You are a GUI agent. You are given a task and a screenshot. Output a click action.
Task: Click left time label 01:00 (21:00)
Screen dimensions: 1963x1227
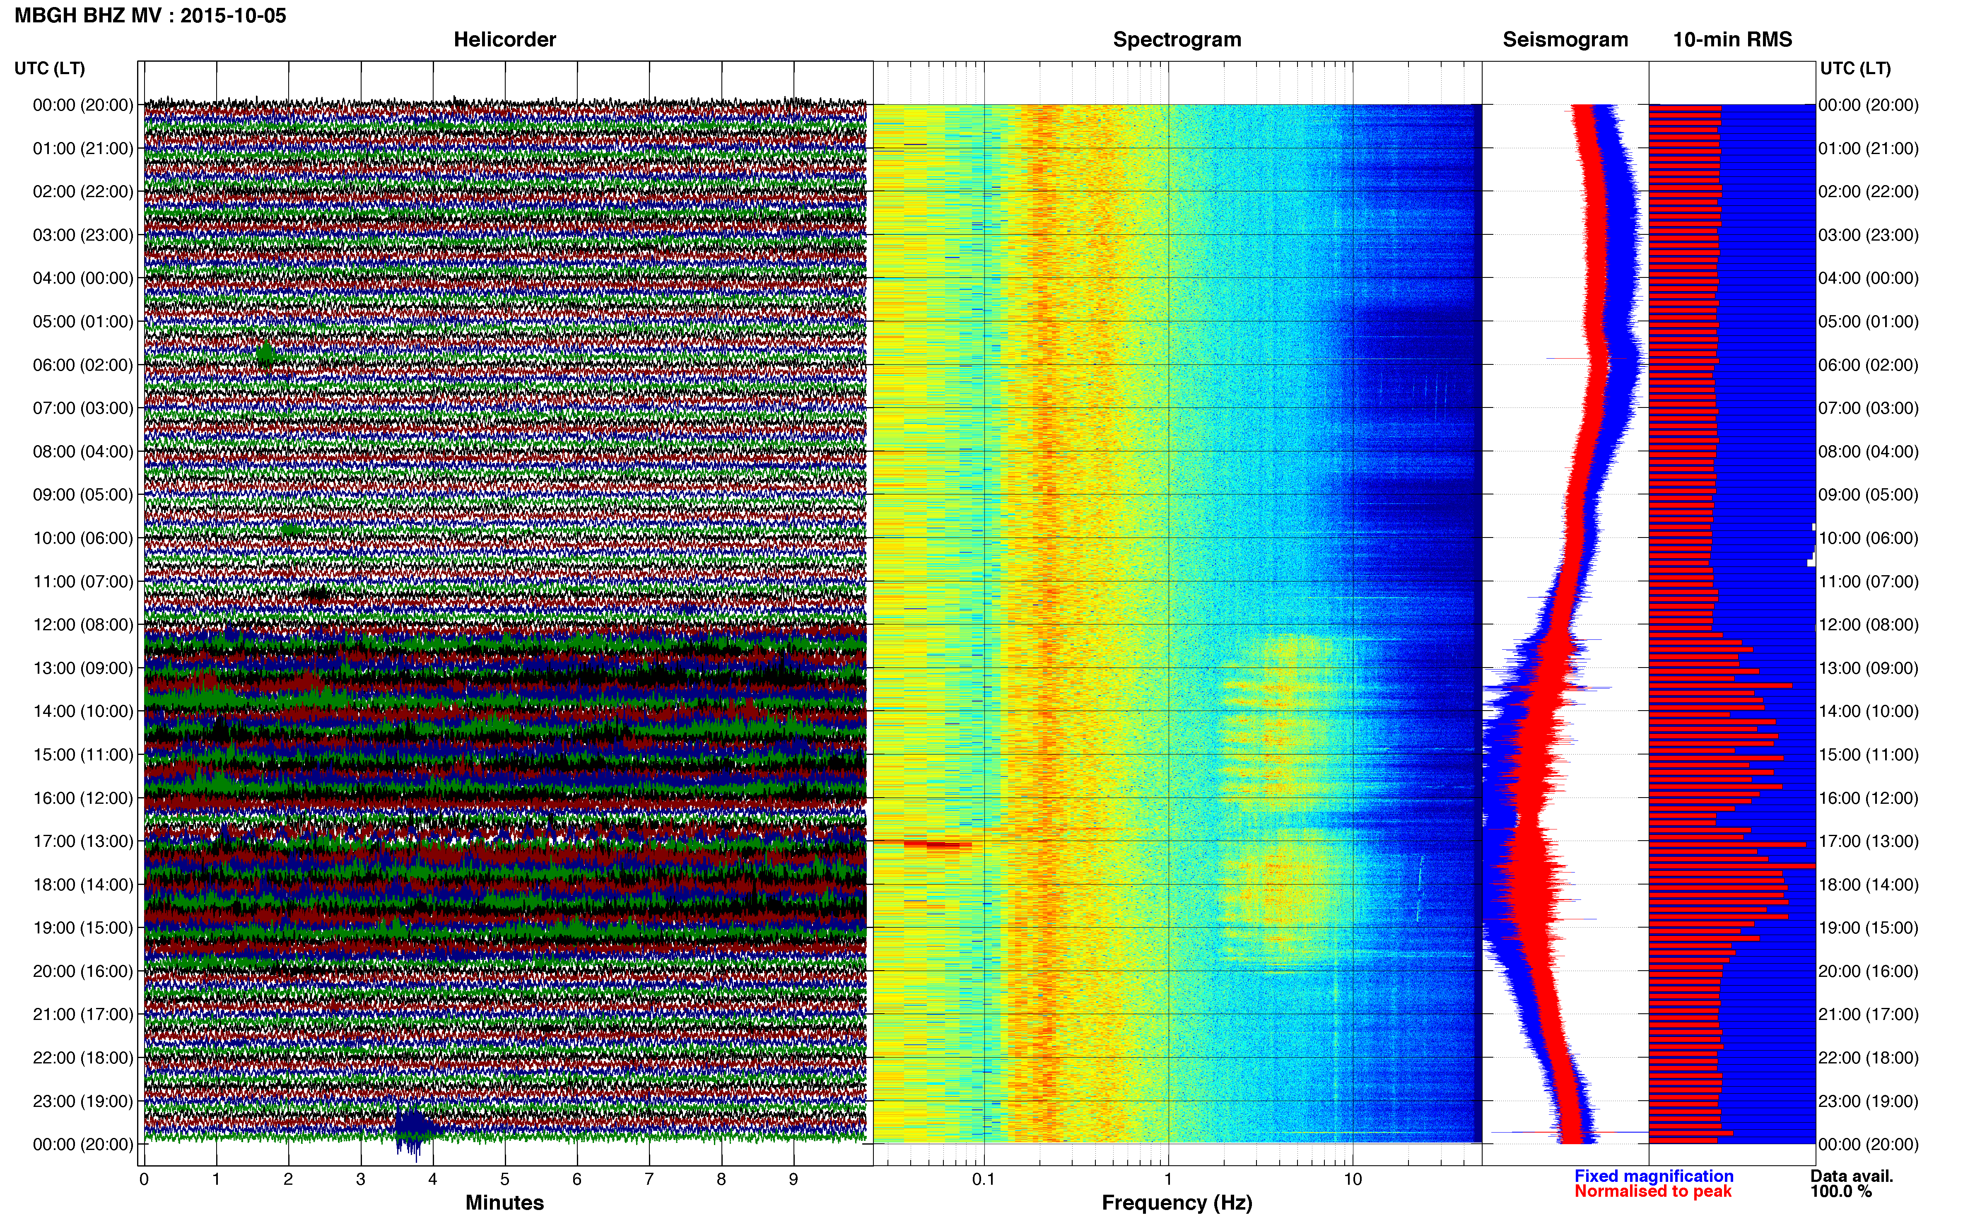[x=83, y=149]
